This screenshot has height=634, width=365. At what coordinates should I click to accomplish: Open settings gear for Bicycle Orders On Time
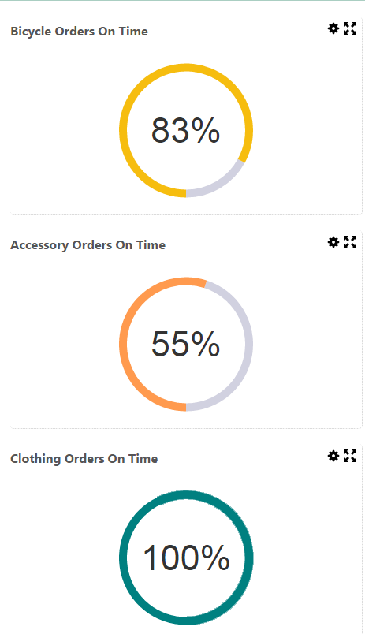pyautogui.click(x=333, y=28)
